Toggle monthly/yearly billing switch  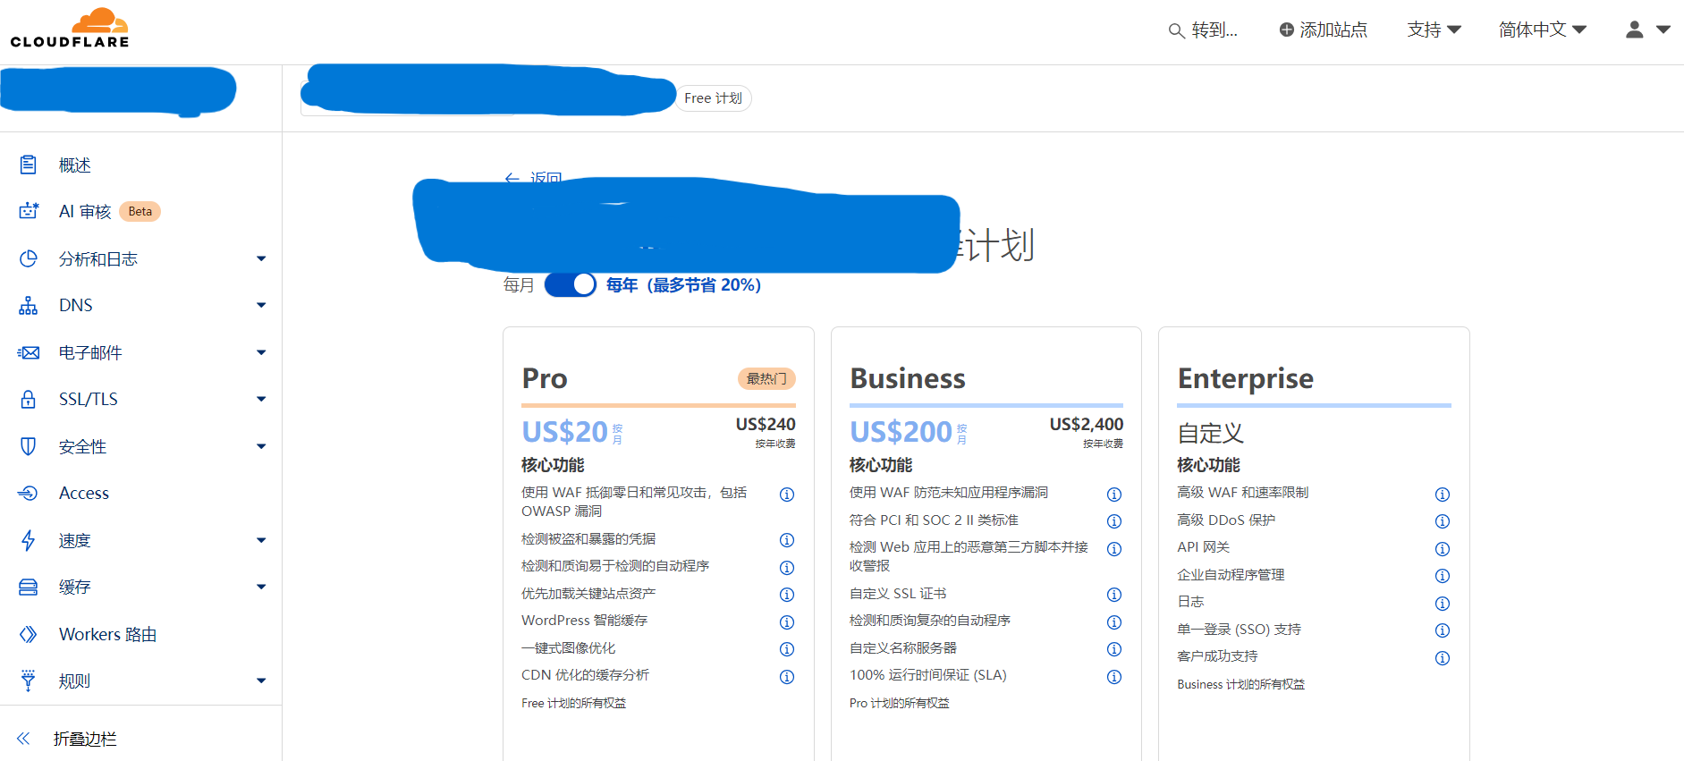[x=571, y=284]
